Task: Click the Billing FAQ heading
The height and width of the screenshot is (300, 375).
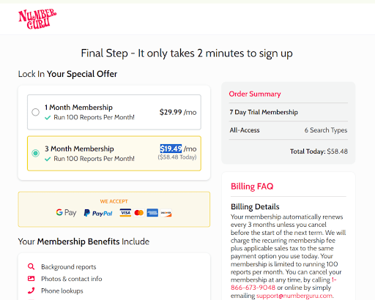Action: (252, 187)
